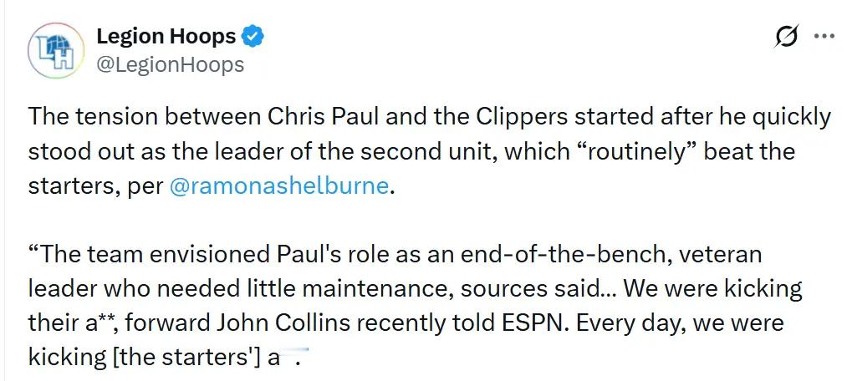
Task: Click the tweet's first paragraph text
Action: pyautogui.click(x=418, y=151)
